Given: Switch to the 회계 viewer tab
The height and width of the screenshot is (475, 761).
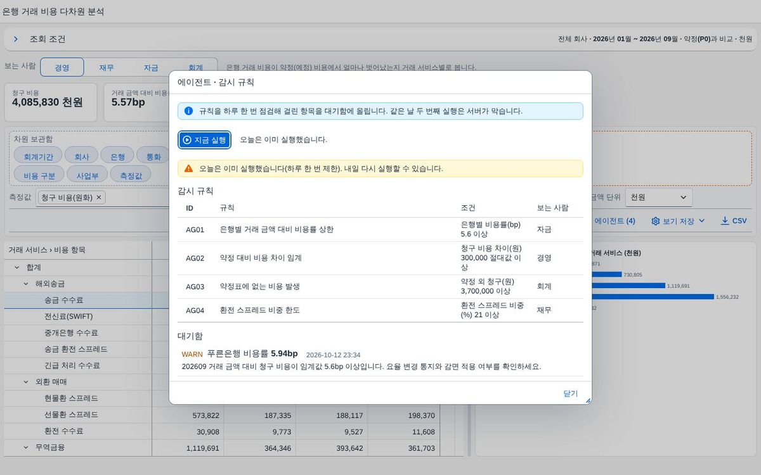Looking at the screenshot, I should tap(195, 68).
